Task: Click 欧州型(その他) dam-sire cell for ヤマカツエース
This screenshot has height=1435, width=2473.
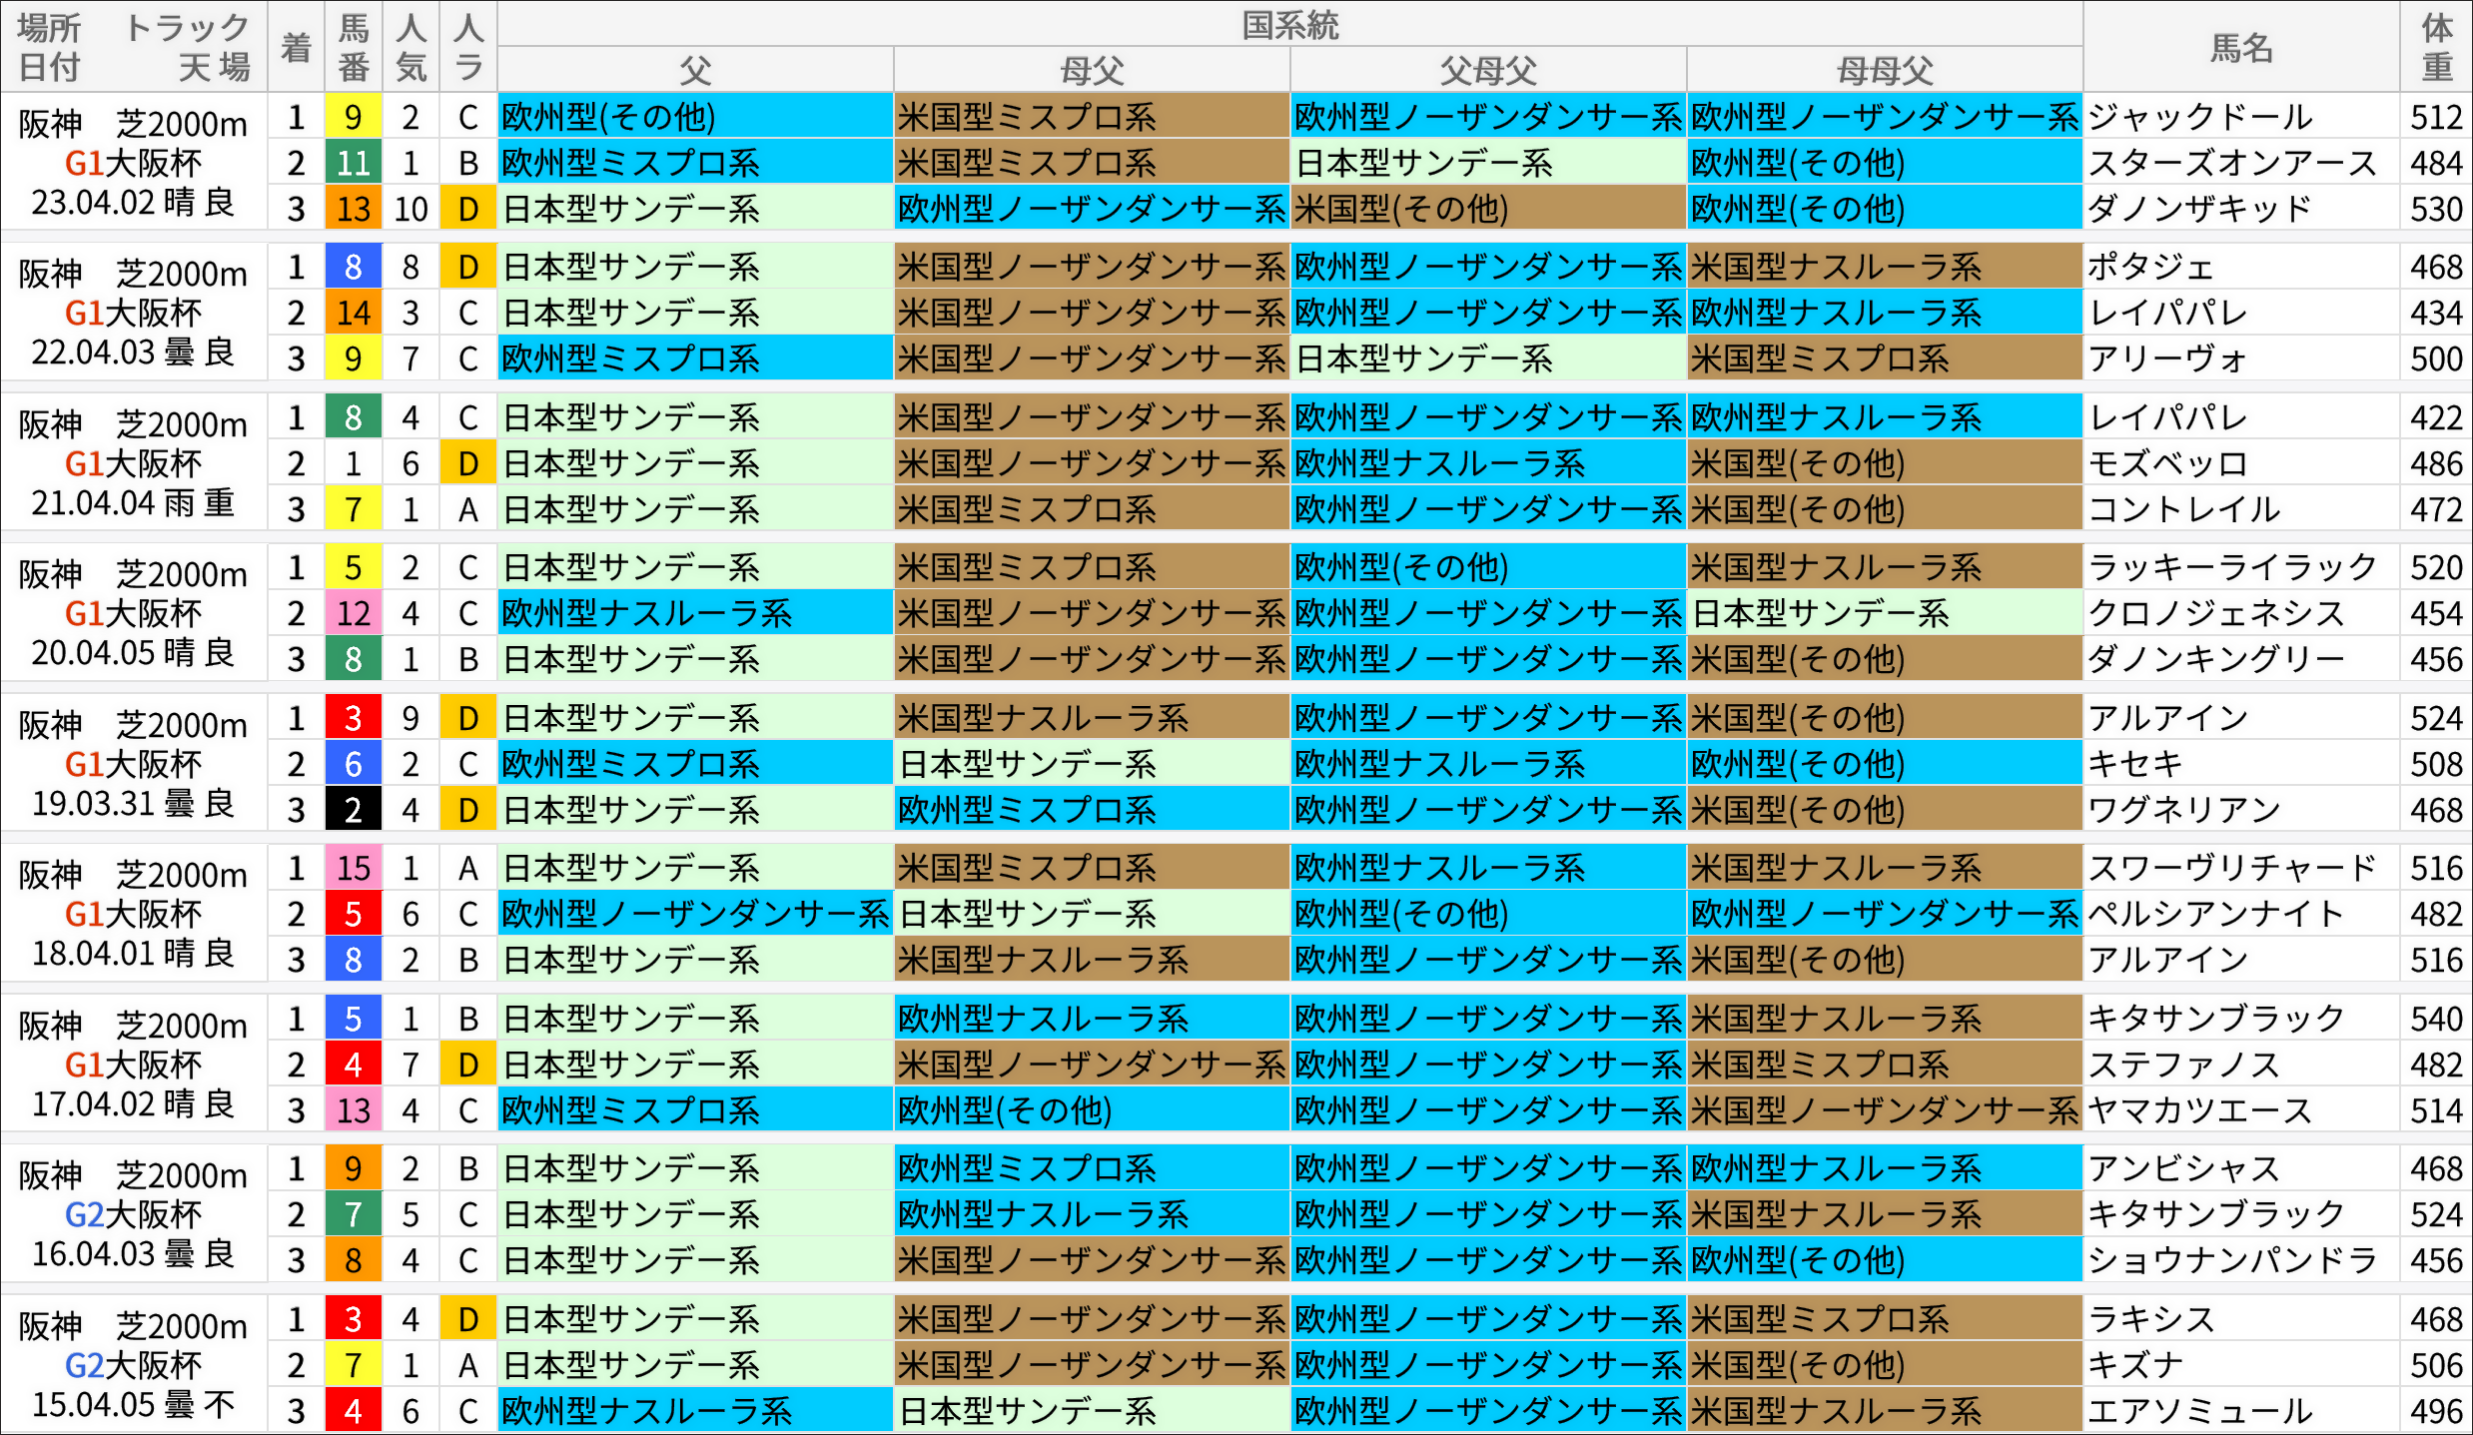Action: [1092, 1111]
